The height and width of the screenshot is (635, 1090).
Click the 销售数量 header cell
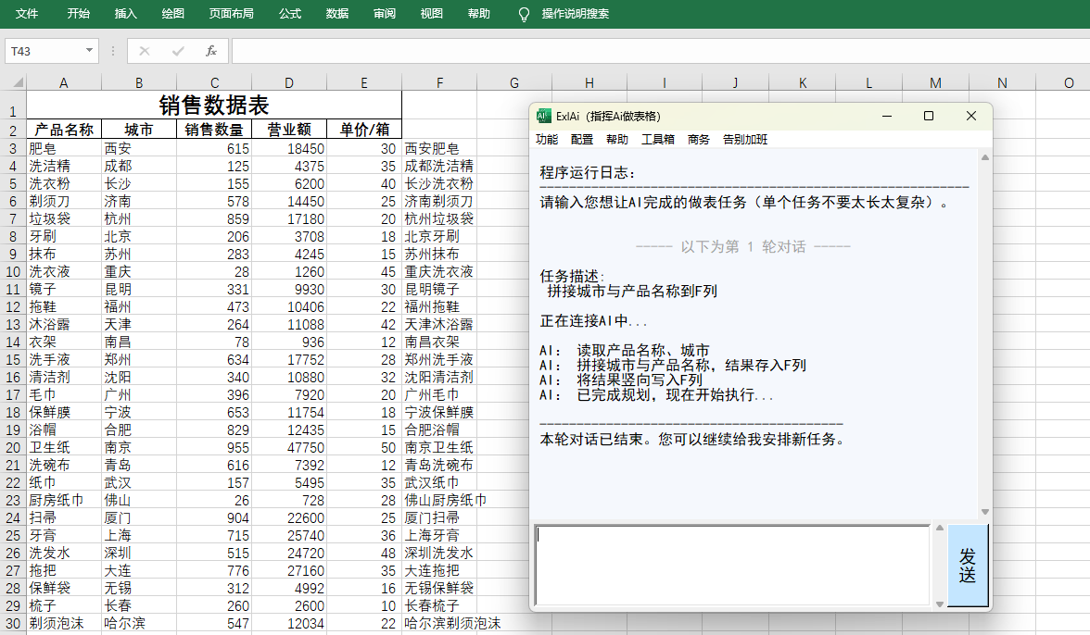[x=214, y=129]
